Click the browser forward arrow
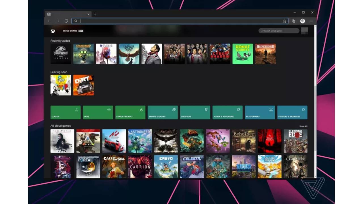The height and width of the screenshot is (204, 363). pos(58,21)
